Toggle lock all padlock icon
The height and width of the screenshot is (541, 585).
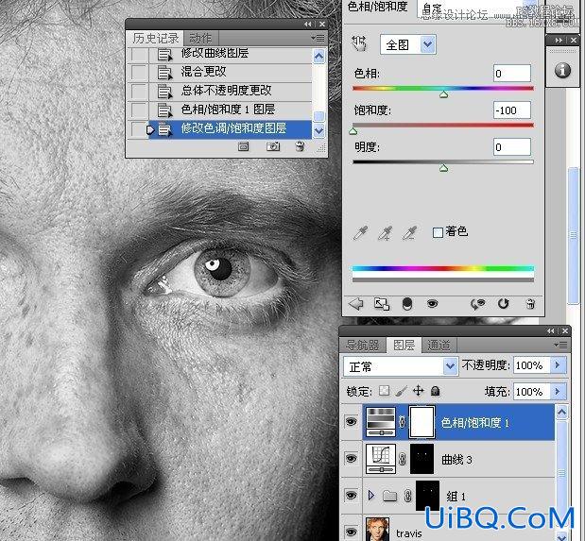click(x=435, y=391)
